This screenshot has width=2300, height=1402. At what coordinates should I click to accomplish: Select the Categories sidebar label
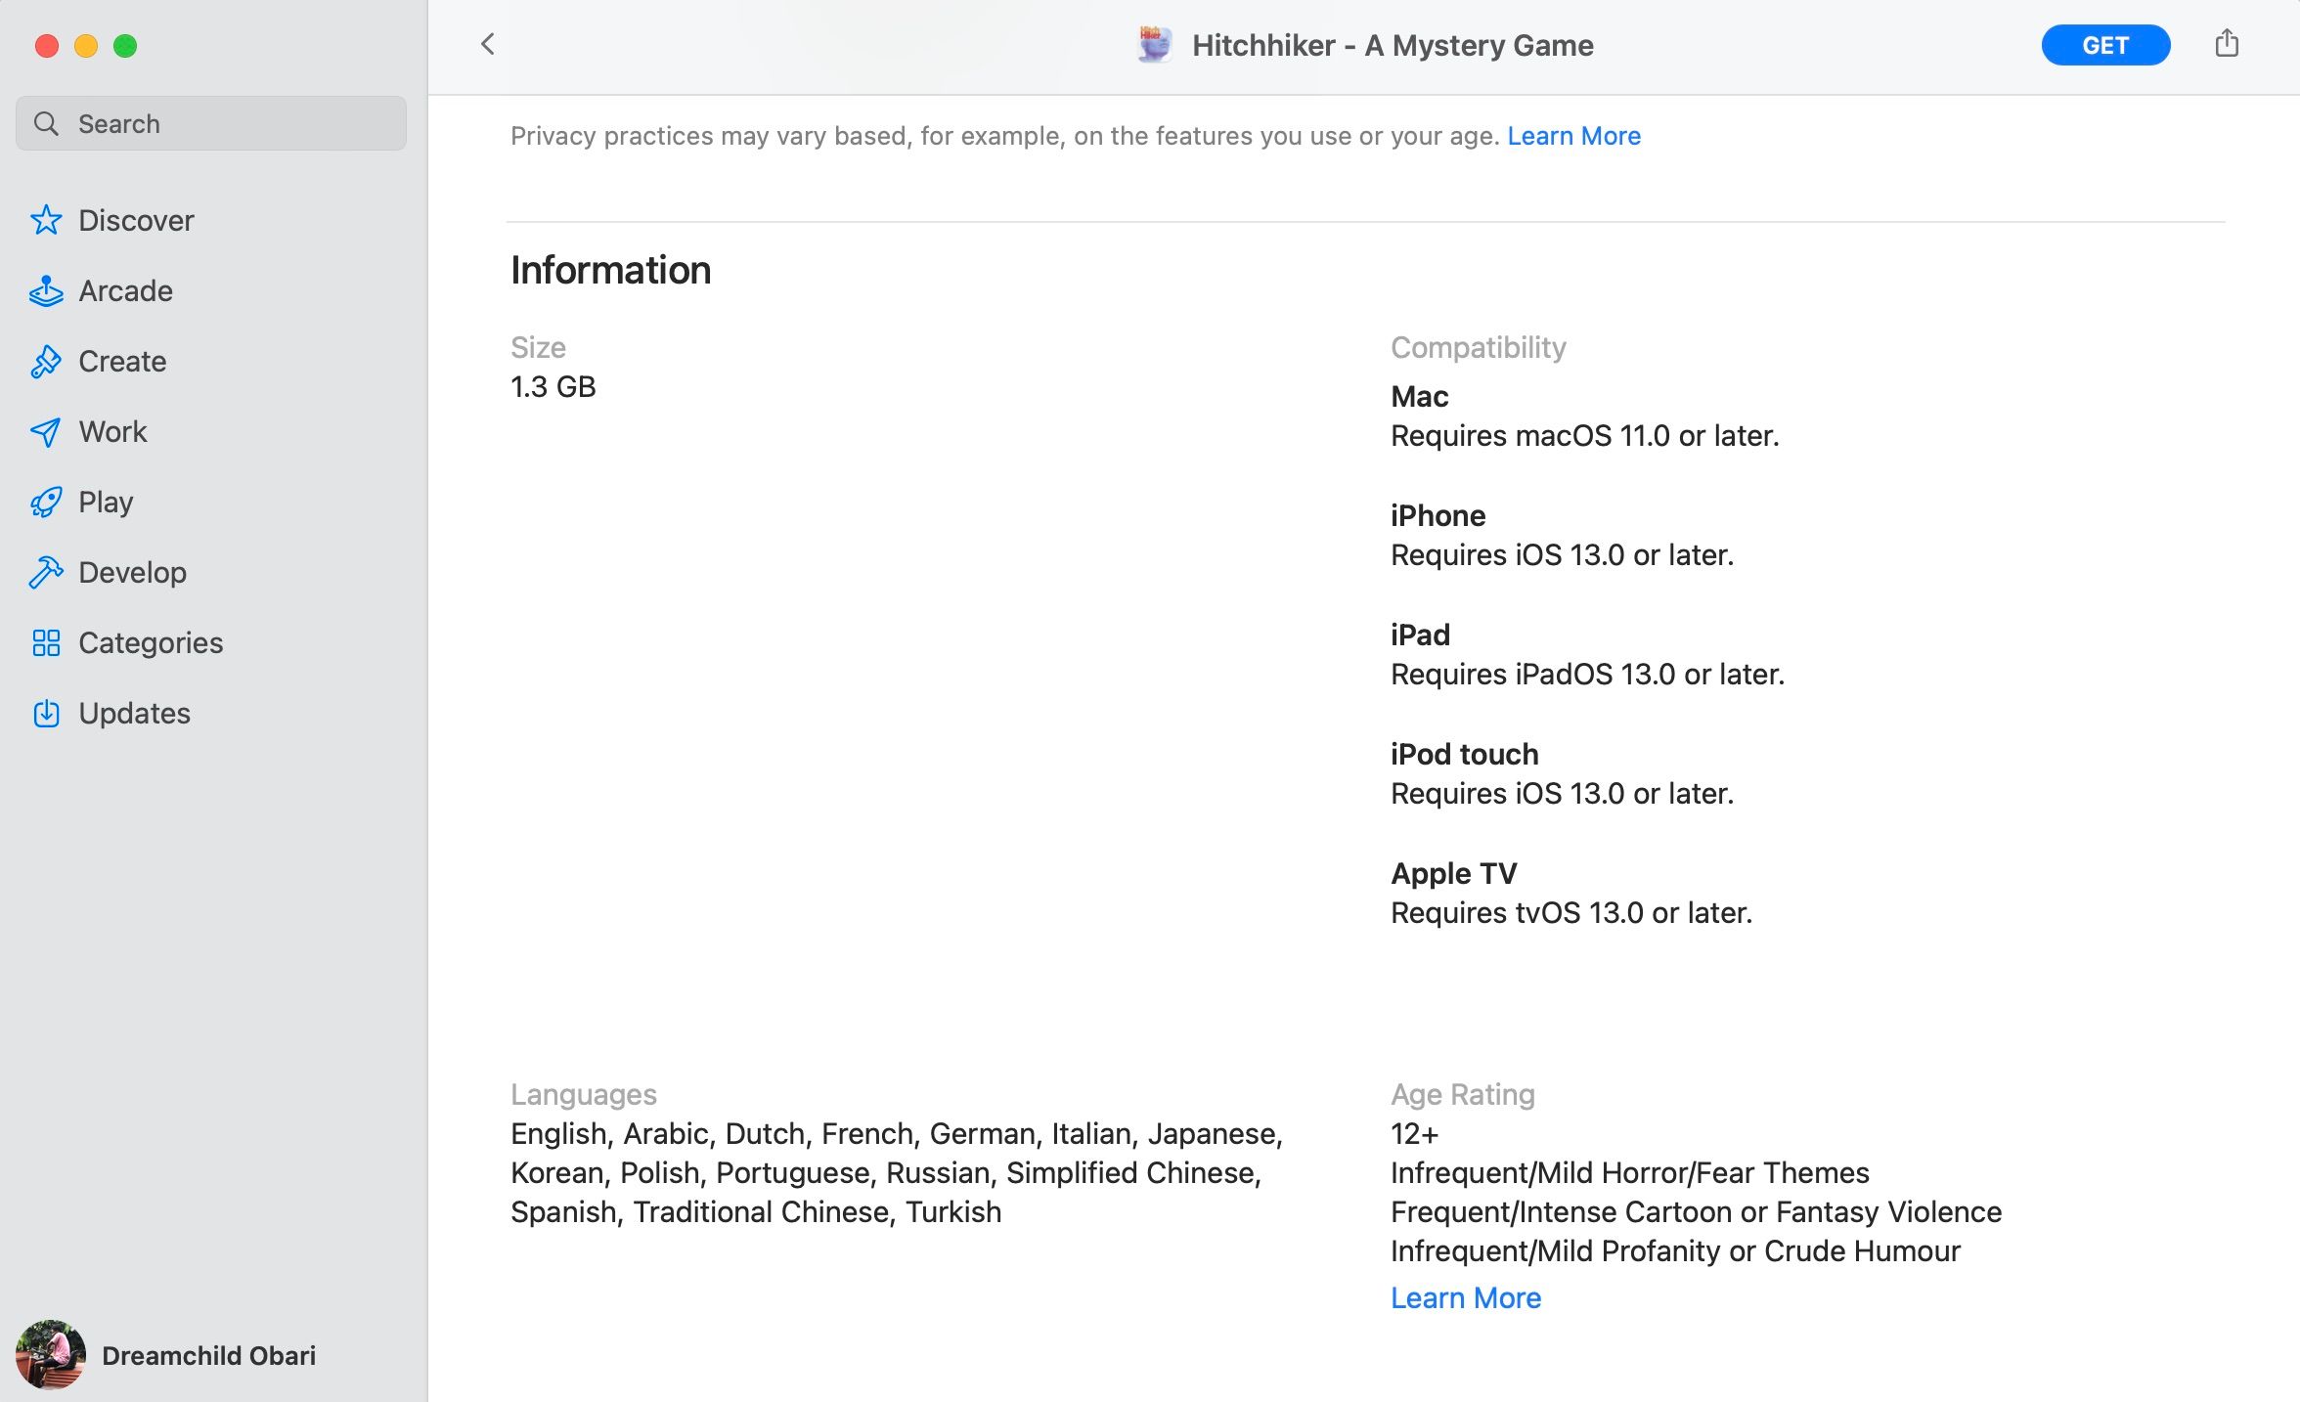coord(151,643)
